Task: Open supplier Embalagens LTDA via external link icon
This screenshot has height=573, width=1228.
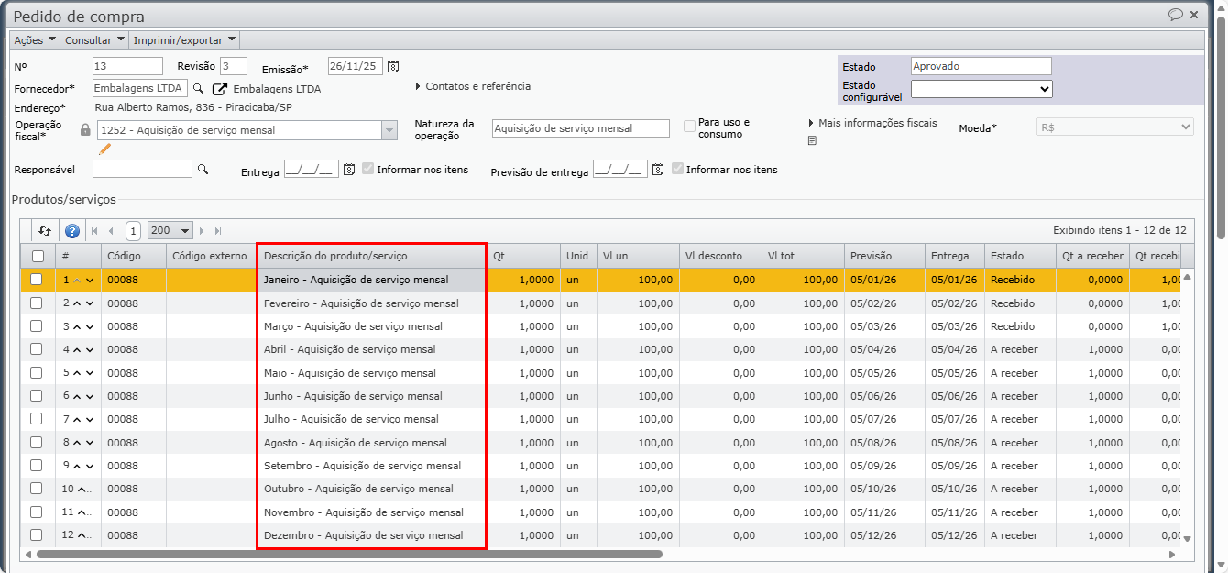Action: point(220,89)
